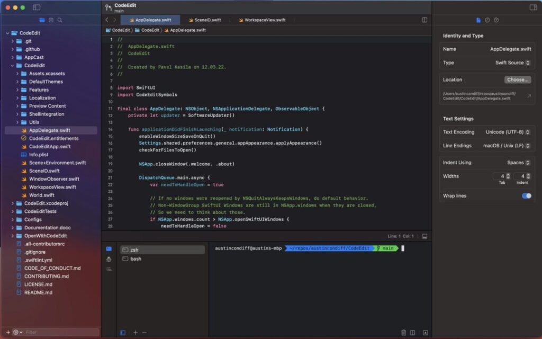The width and height of the screenshot is (542, 339).
Task: Go forward with the right arrow in tab bar
Action: (114, 20)
